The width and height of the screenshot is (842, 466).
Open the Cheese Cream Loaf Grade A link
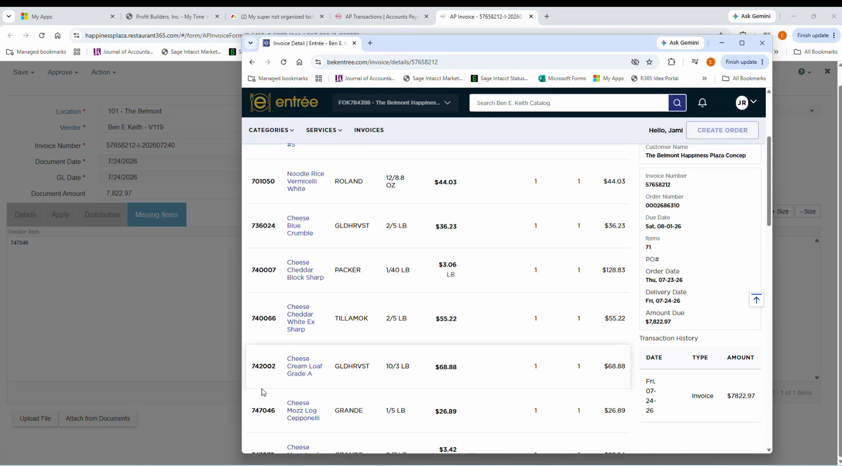(x=305, y=366)
